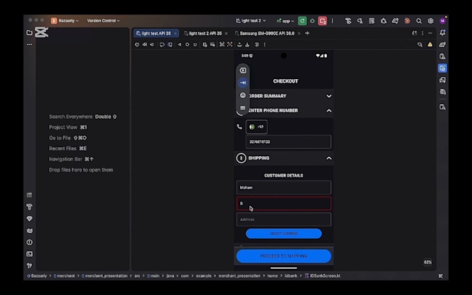The image size is (472, 295).
Task: Close the light test 2 API 35 tab
Action: point(226,33)
